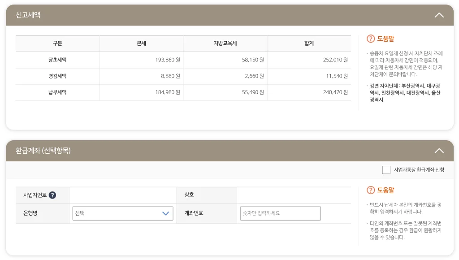Click the 8,880 원 경감 본세 value
The height and width of the screenshot is (260, 459).
coord(170,76)
